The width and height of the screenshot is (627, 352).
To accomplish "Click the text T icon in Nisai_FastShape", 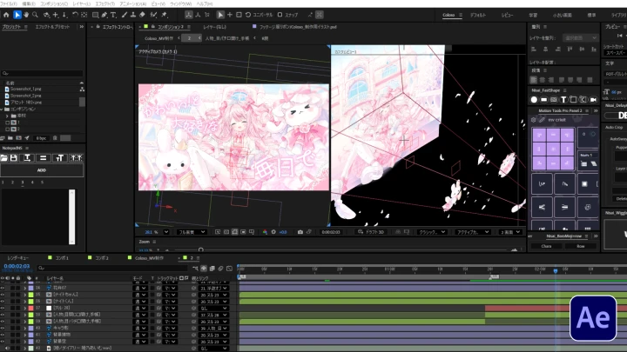I will pyautogui.click(x=563, y=99).
